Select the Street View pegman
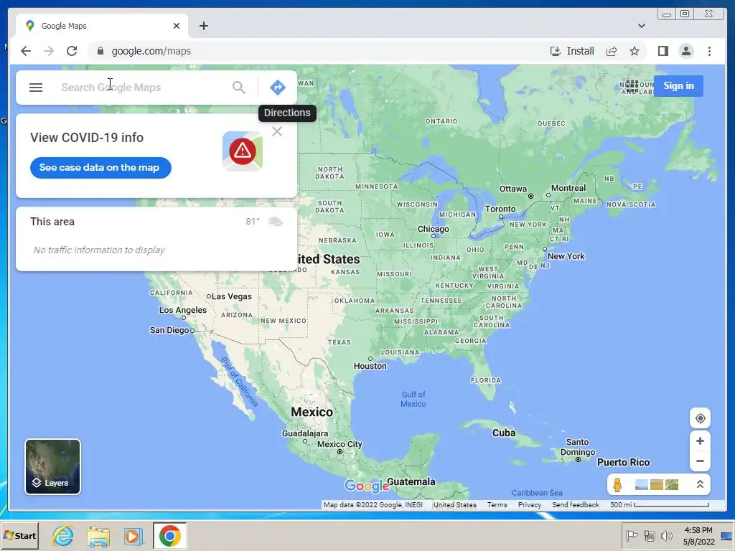The image size is (735, 551). 617,484
